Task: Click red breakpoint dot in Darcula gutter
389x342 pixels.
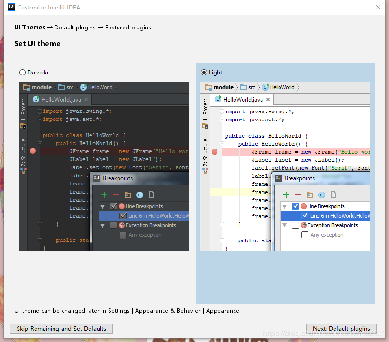Action: [x=33, y=151]
